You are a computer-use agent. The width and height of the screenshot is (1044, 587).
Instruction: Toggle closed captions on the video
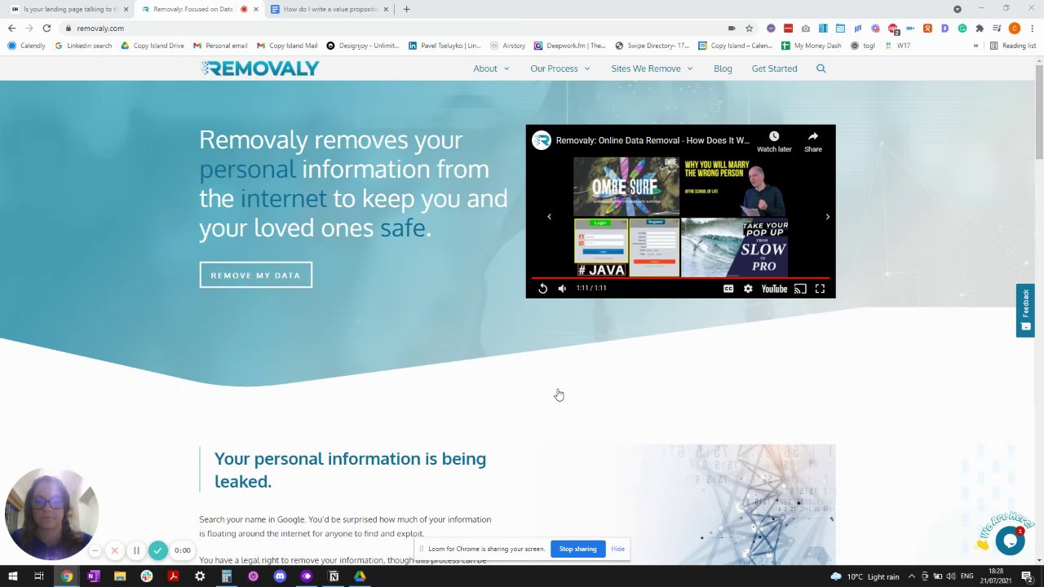click(728, 289)
